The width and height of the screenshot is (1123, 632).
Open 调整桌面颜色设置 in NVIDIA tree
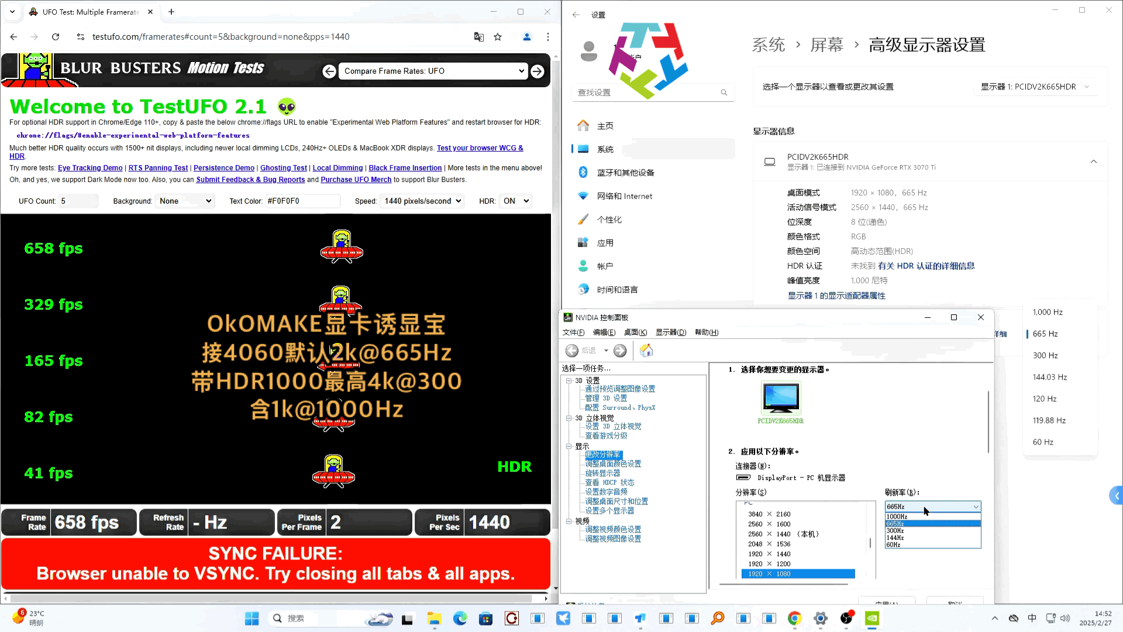click(x=613, y=464)
